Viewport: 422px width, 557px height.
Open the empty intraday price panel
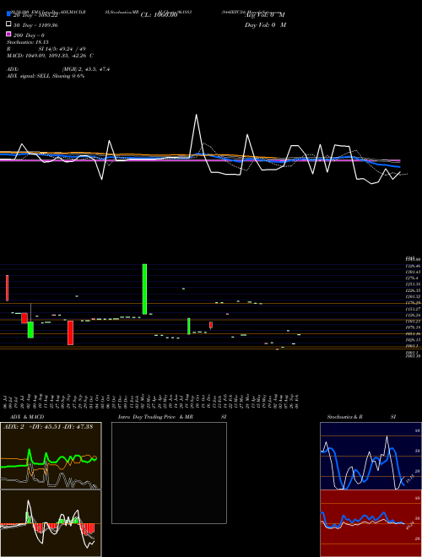169,473
